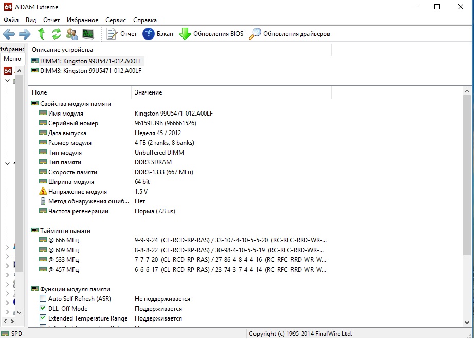Click the icon next to Серийный номер
474x339 pixels.
pos(43,123)
